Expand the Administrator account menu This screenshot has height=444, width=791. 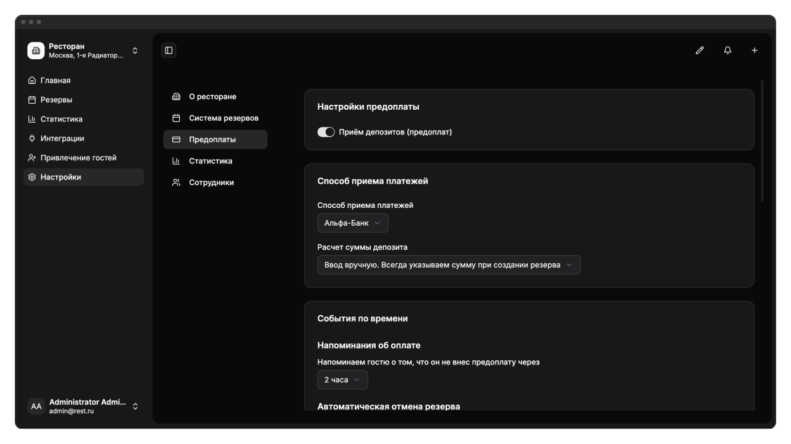[135, 406]
